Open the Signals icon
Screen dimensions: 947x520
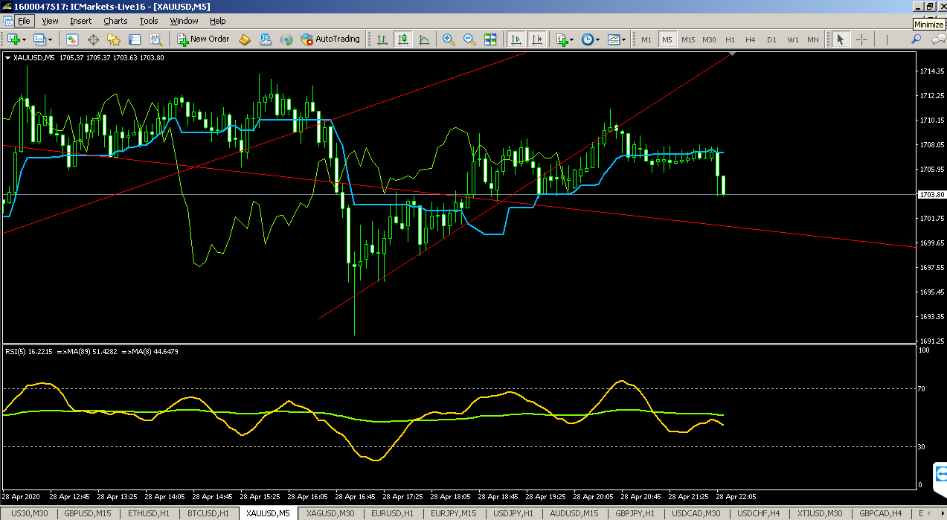pos(286,39)
